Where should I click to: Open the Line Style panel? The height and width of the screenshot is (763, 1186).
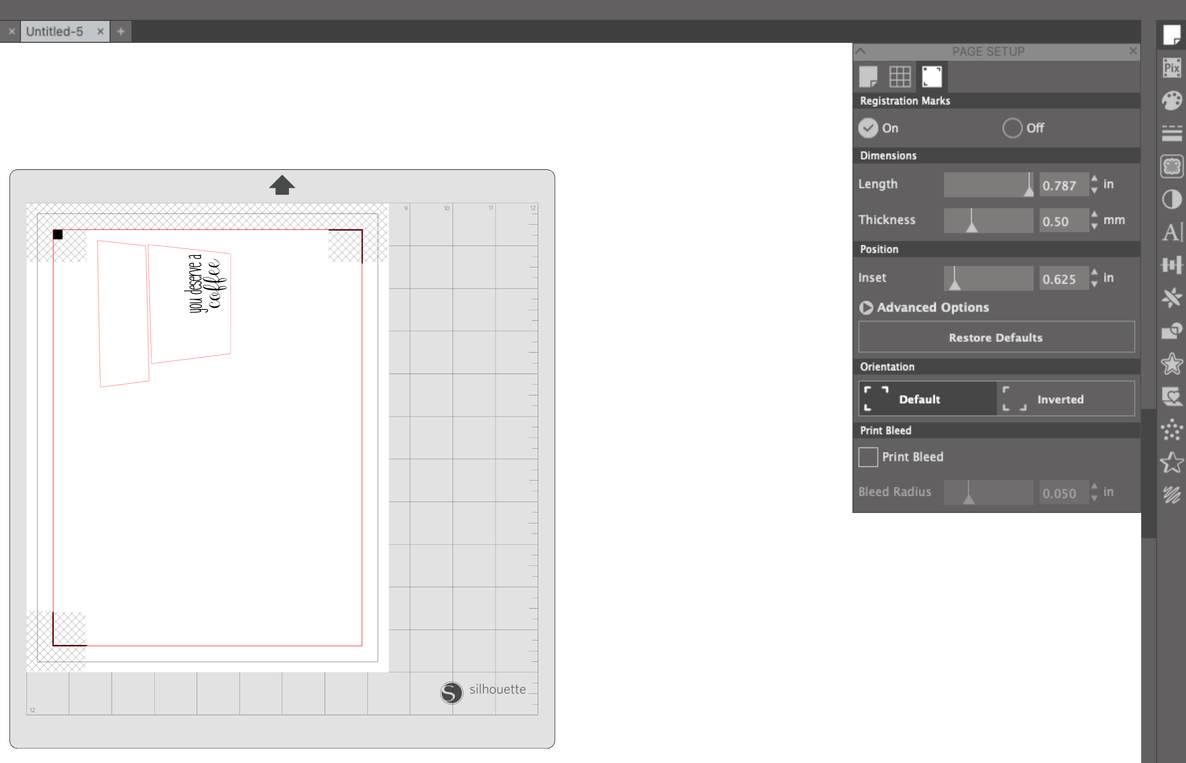[1172, 133]
